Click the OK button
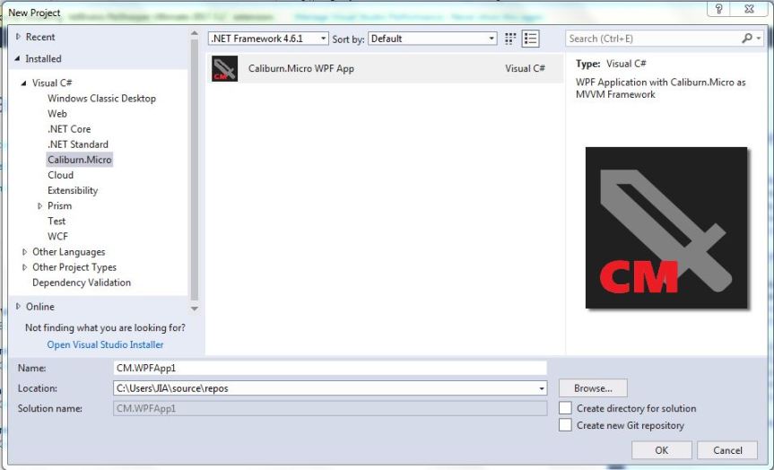774x470 pixels. click(661, 450)
